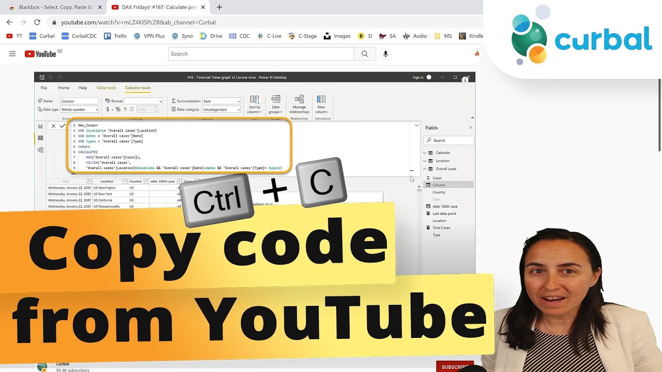Open the Help ribbon tab
The width and height of the screenshot is (662, 372).
(83, 88)
